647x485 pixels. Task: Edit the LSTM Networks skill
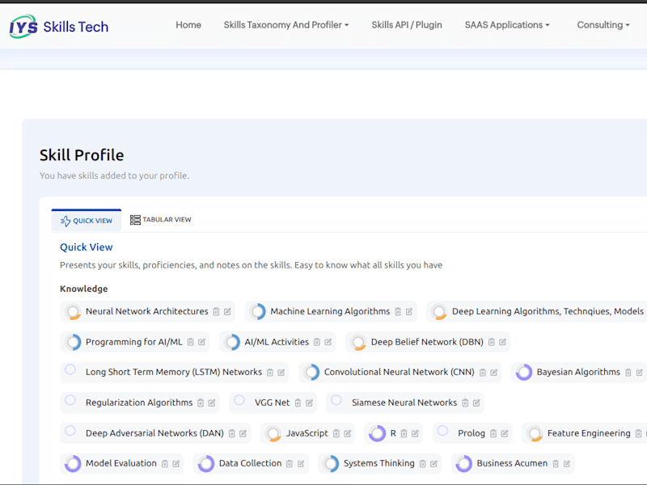click(281, 373)
